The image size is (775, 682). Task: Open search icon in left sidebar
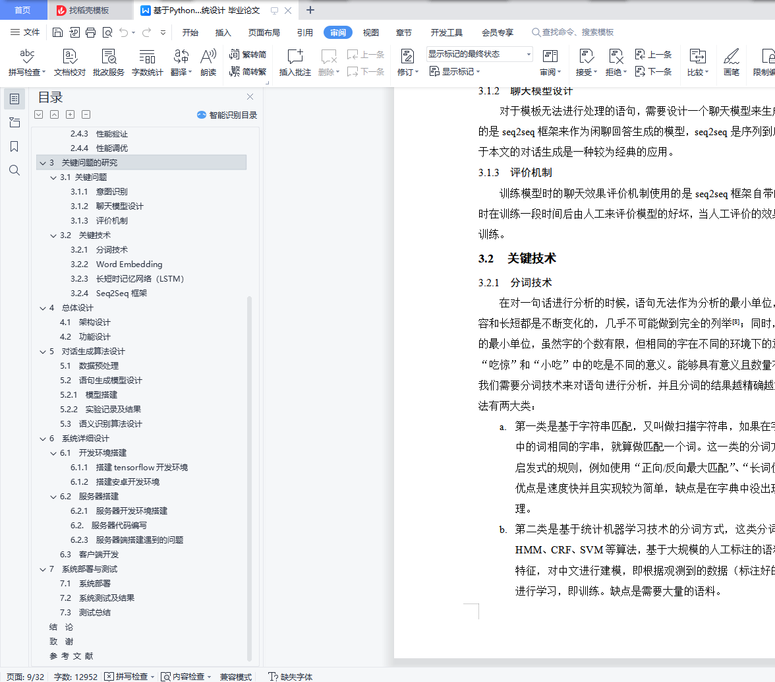pyautogui.click(x=14, y=170)
